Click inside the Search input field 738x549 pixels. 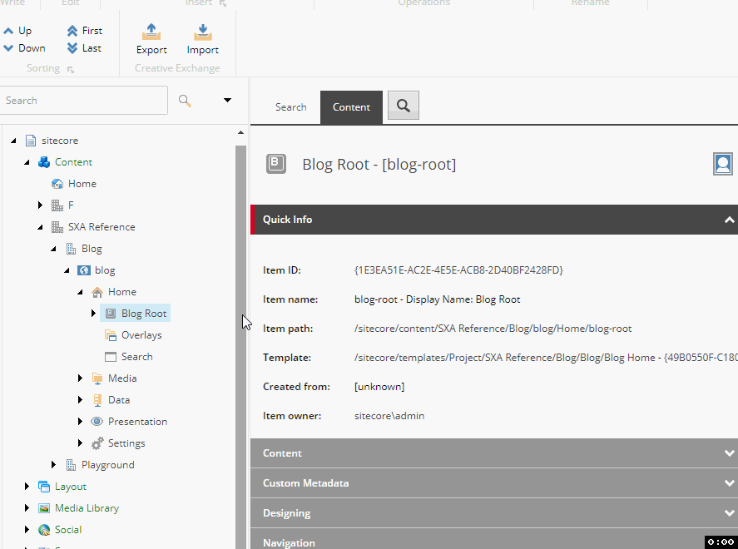click(83, 100)
